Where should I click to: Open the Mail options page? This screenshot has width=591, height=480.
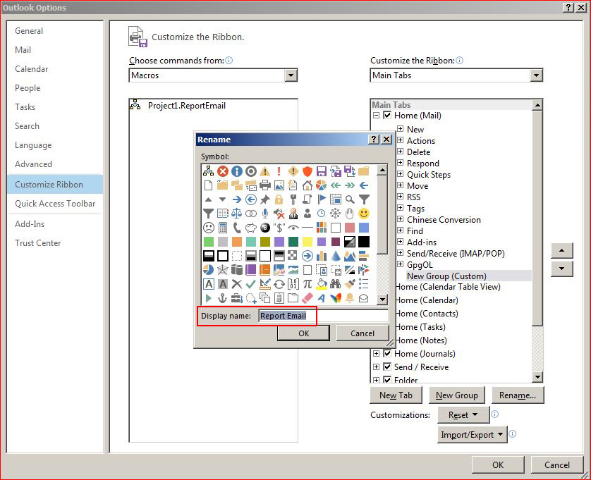(23, 50)
